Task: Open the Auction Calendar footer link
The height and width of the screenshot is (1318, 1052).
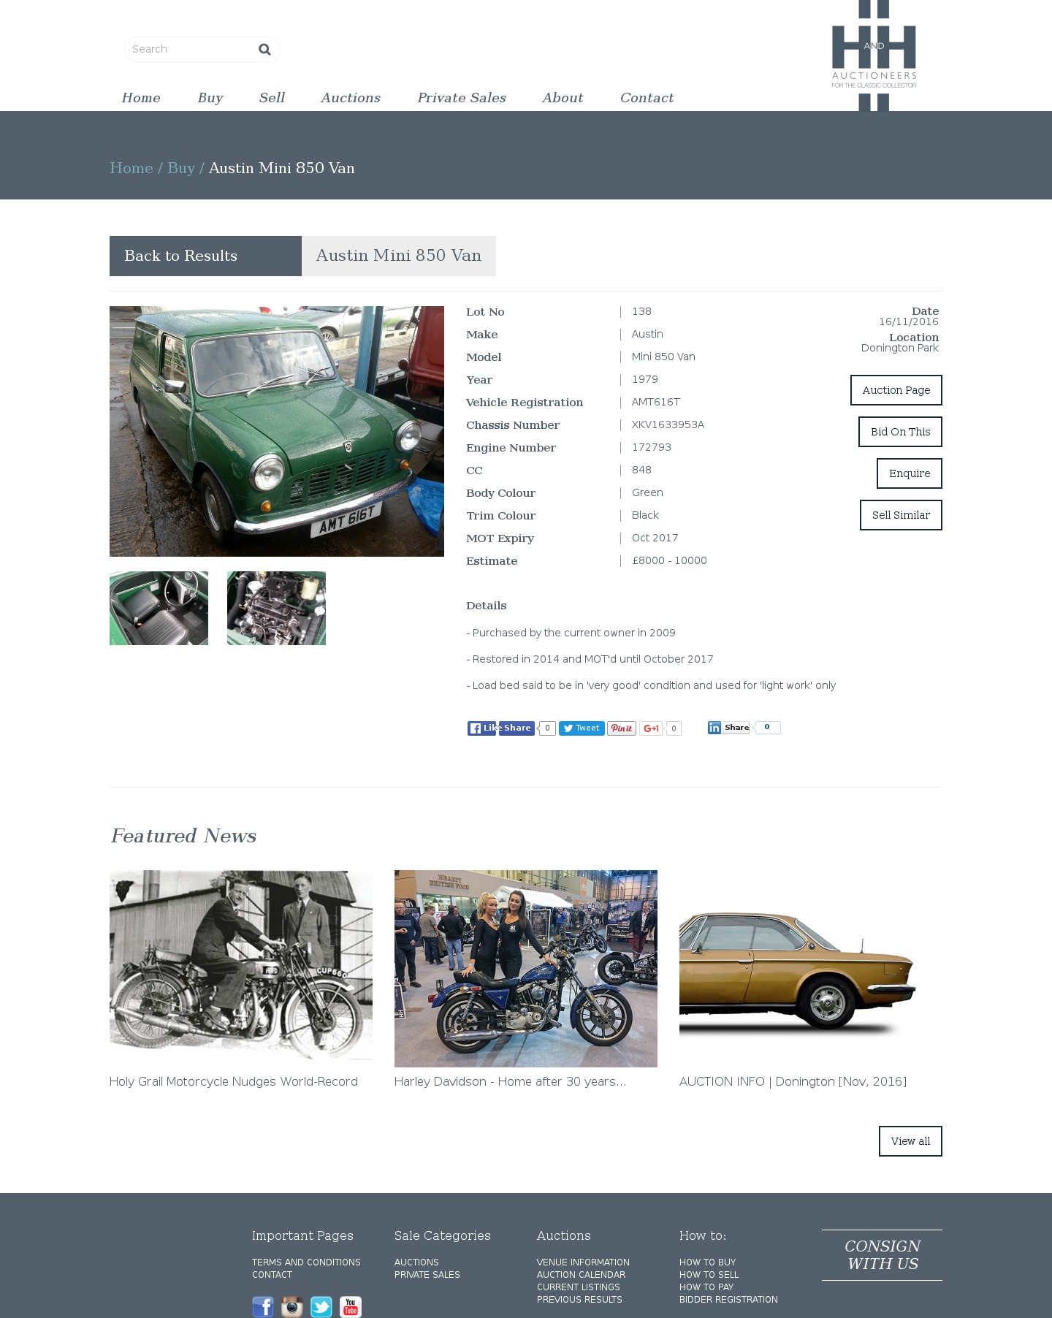Action: pyautogui.click(x=581, y=1275)
